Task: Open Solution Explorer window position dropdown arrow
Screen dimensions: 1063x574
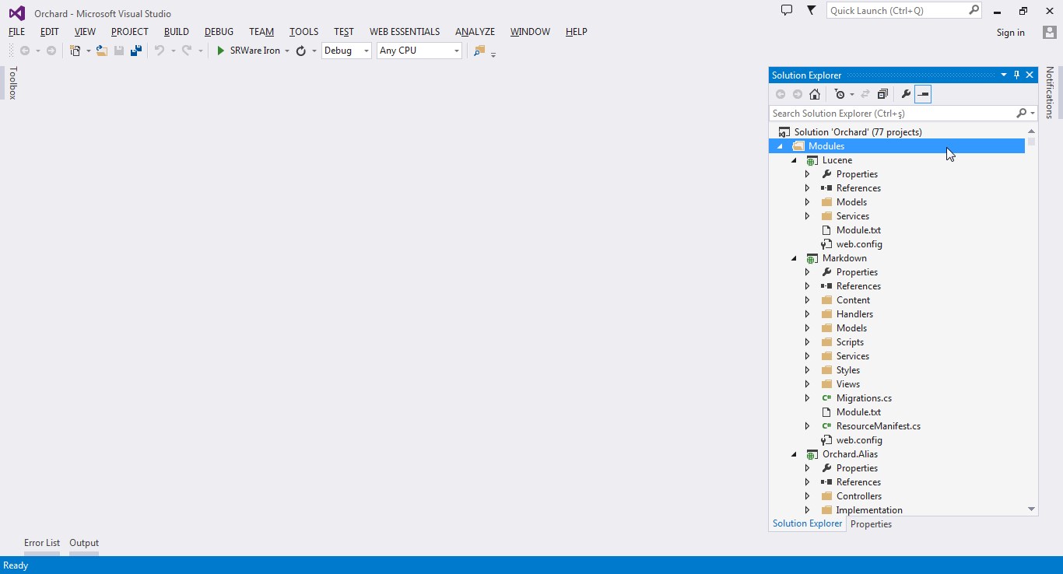Action: (1003, 75)
